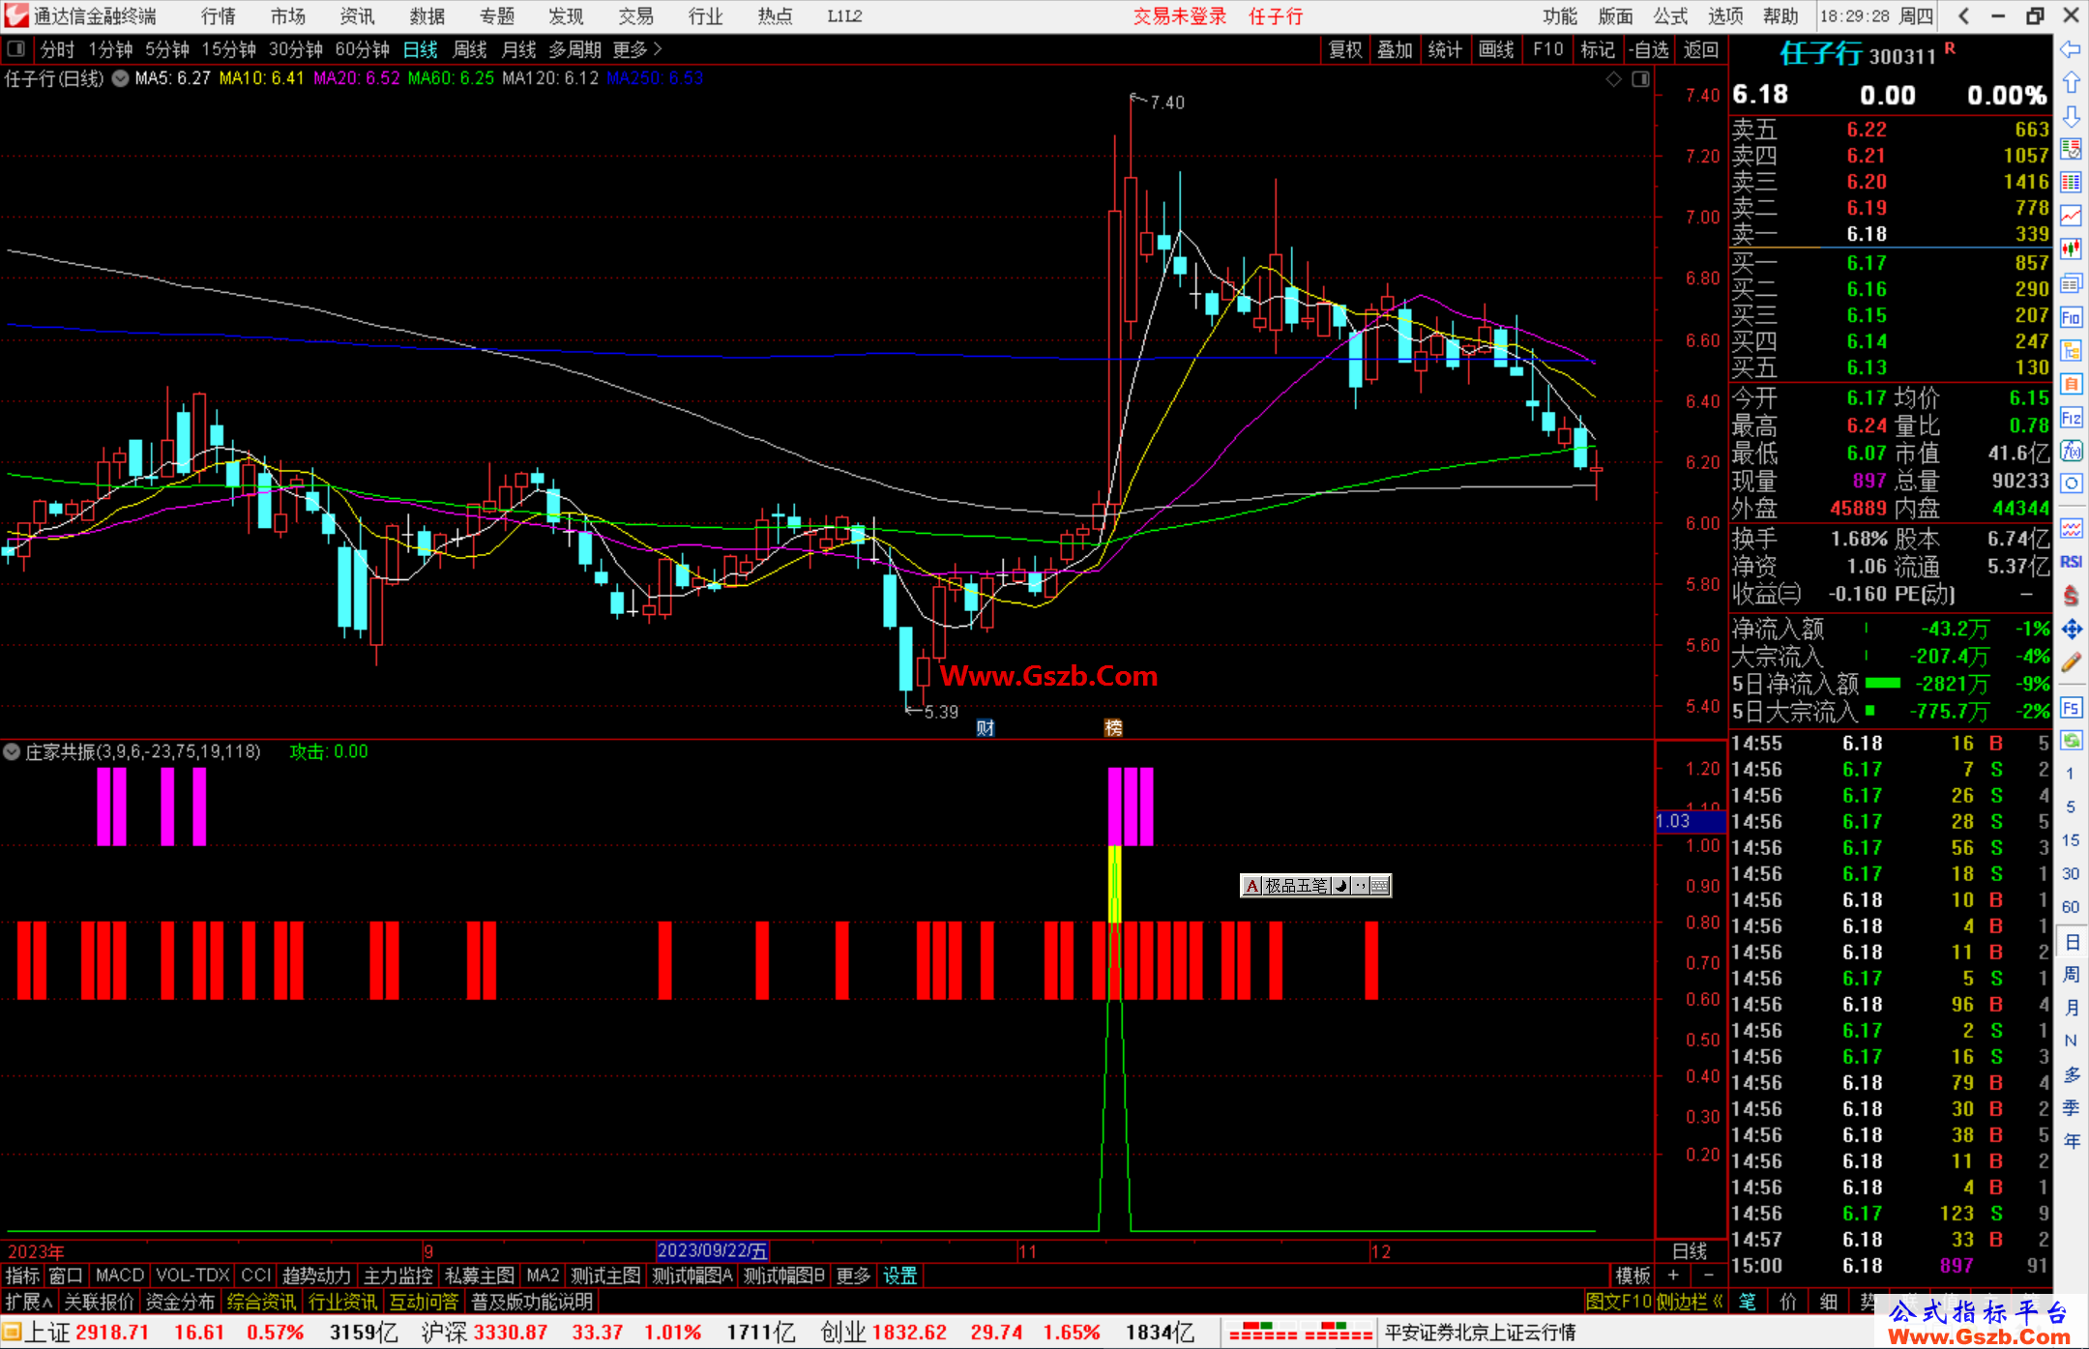The height and width of the screenshot is (1349, 2089).
Task: Click the FS sidebar icon
Action: point(2071,707)
